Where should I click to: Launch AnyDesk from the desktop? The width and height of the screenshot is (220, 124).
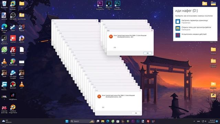tap(13, 39)
